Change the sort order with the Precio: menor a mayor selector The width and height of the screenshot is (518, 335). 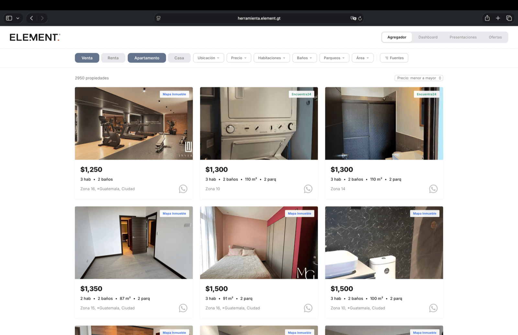pos(419,78)
